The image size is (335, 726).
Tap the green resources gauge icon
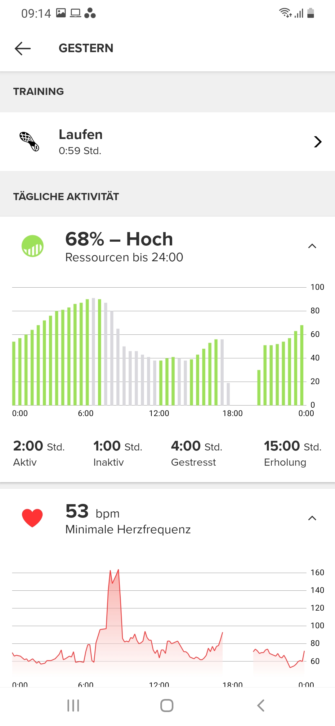[x=33, y=246]
